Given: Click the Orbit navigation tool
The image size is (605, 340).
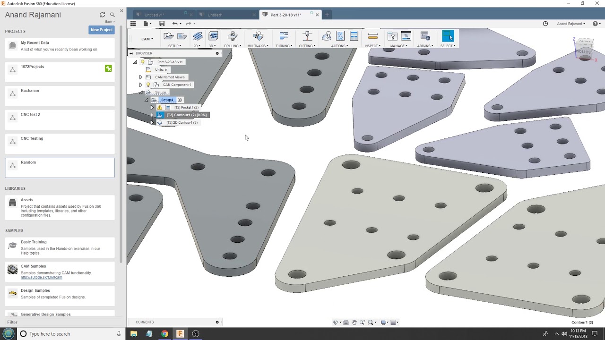Looking at the screenshot, I should (x=336, y=323).
